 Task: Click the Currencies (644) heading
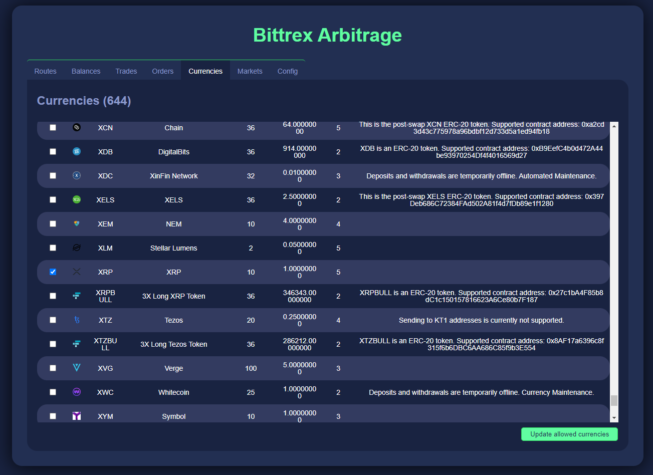tap(84, 101)
